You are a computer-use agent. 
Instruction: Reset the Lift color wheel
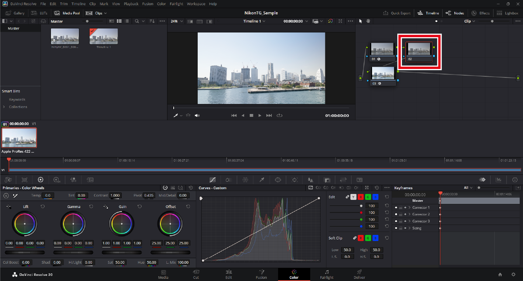point(43,207)
